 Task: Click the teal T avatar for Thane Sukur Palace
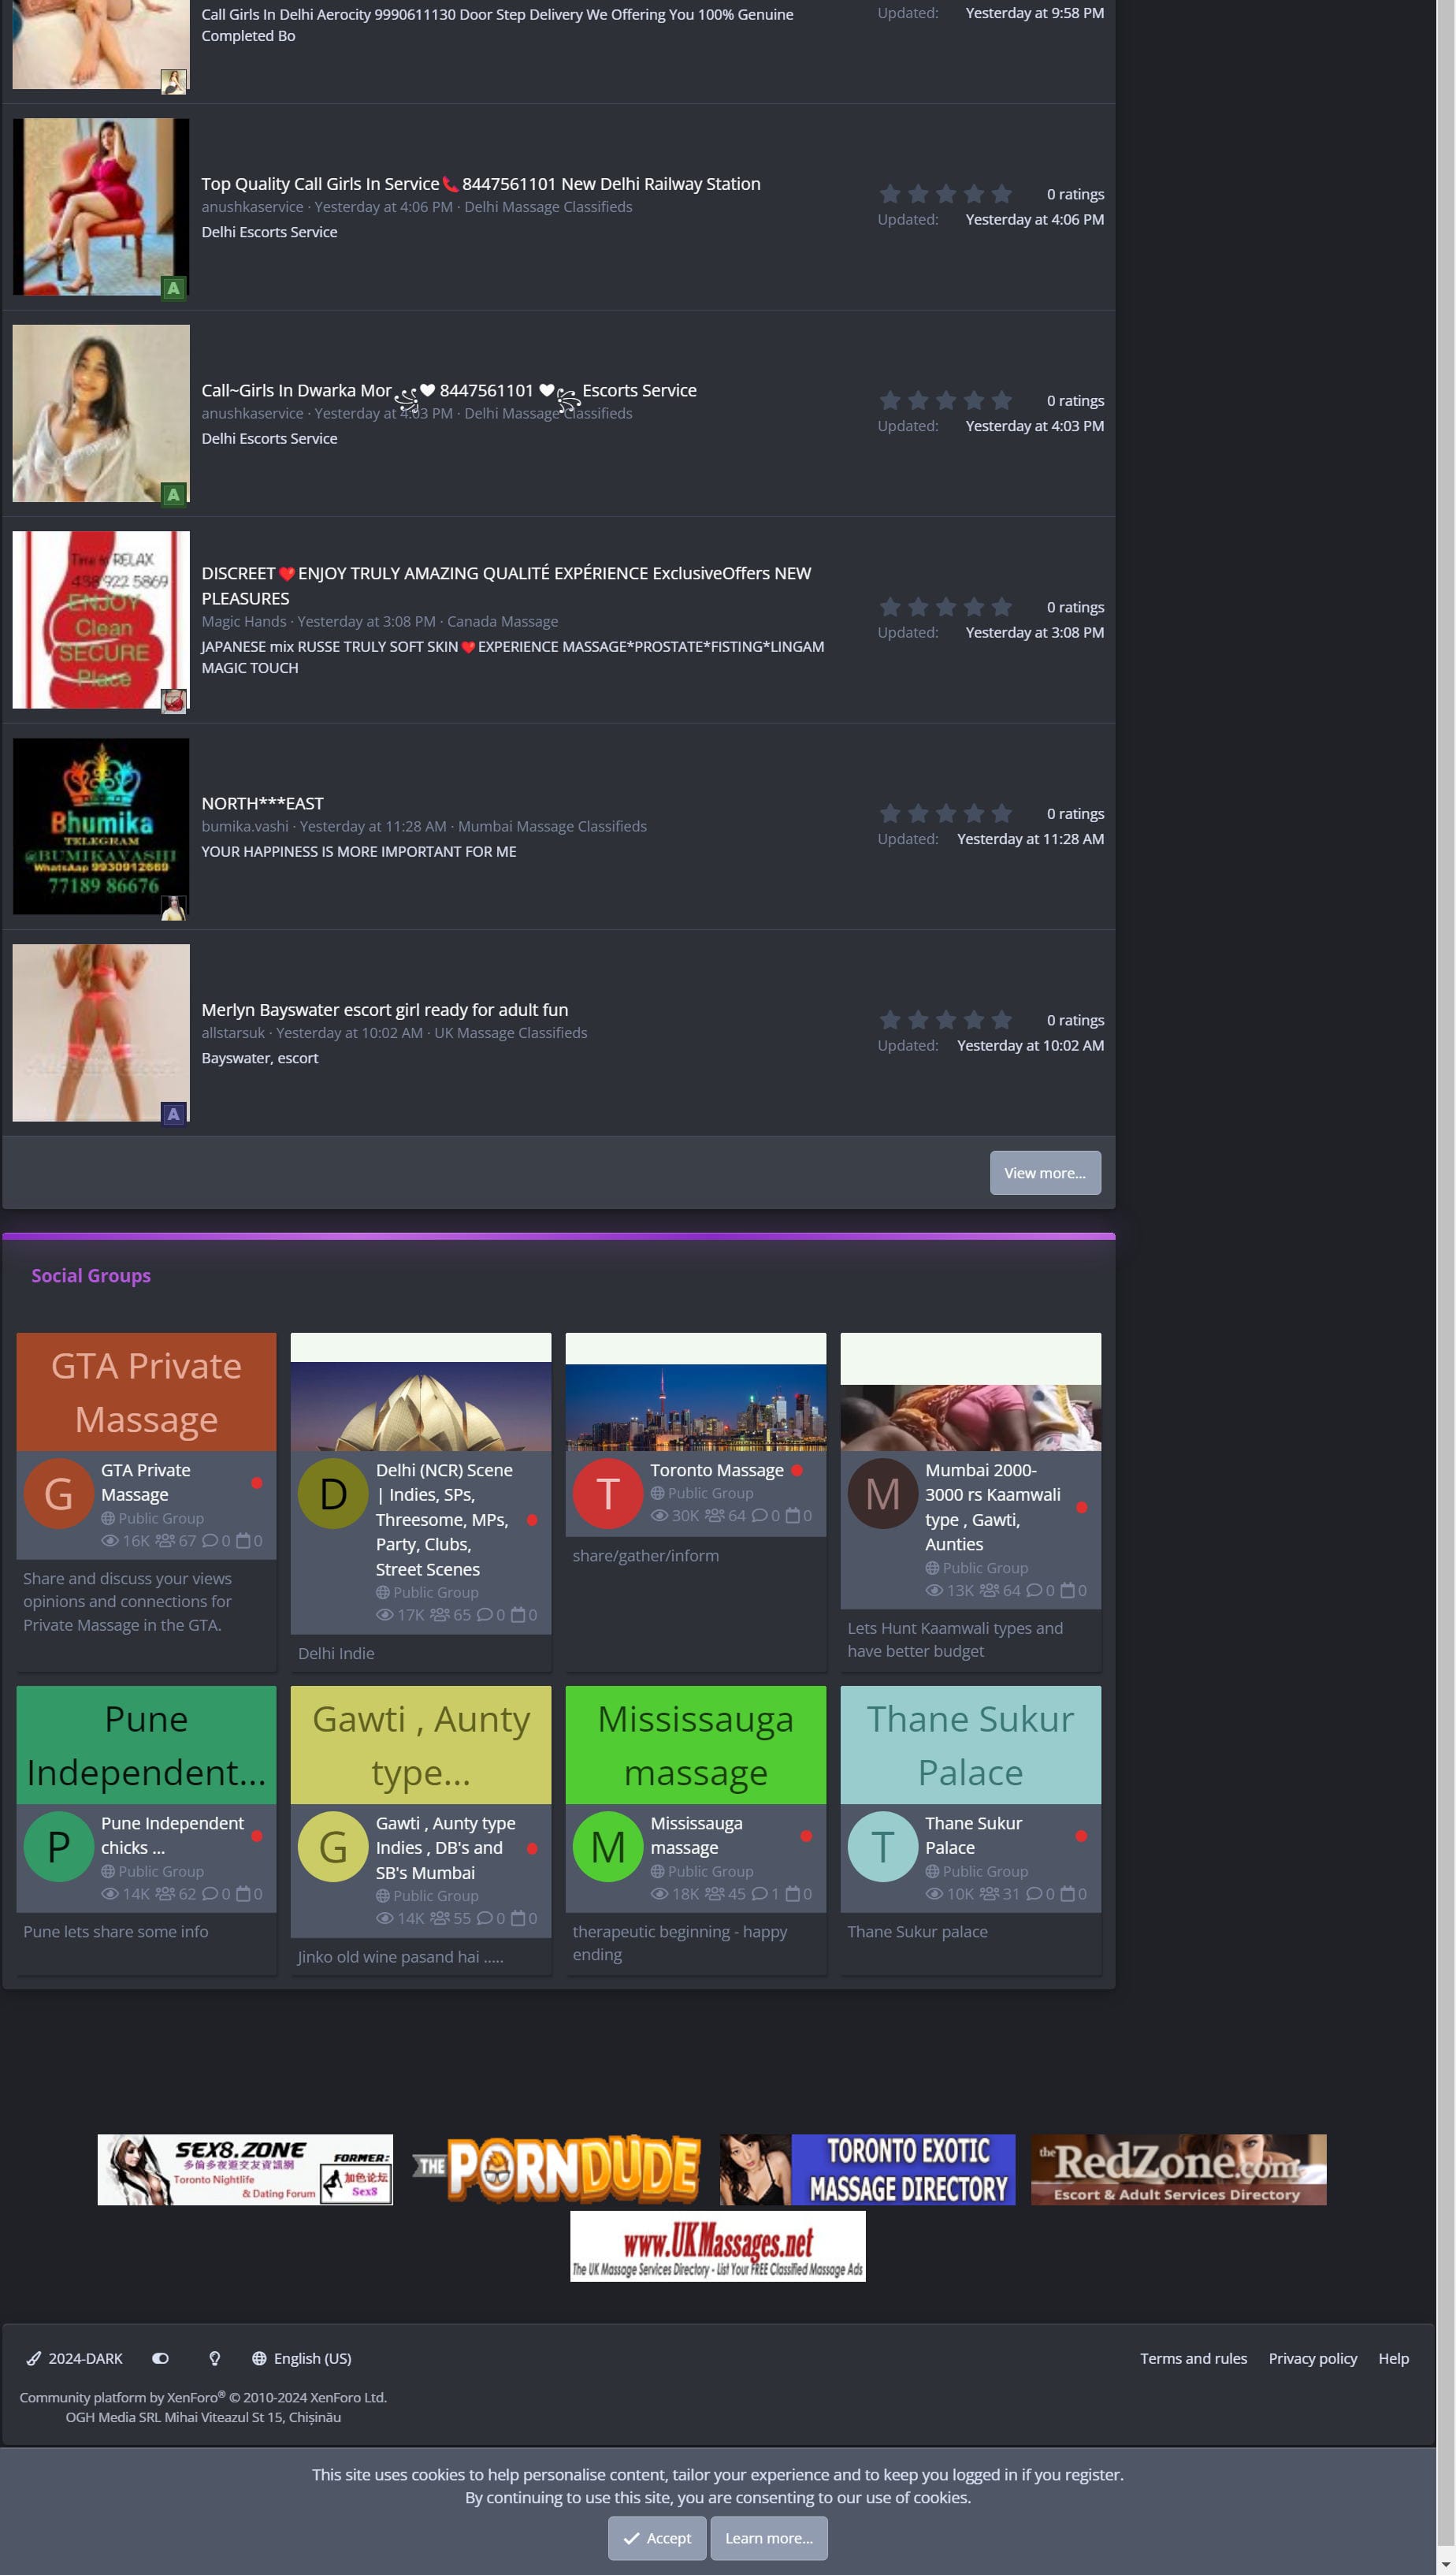pos(882,1847)
